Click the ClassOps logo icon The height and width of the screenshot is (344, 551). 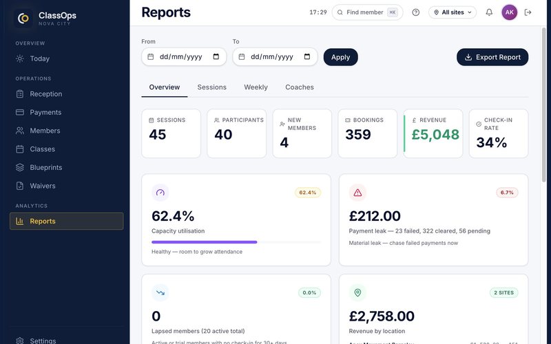23,18
